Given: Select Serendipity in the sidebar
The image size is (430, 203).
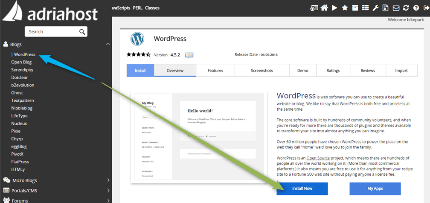Looking at the screenshot, I should click(x=22, y=70).
